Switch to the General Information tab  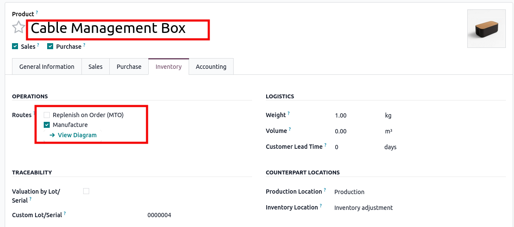coord(47,67)
